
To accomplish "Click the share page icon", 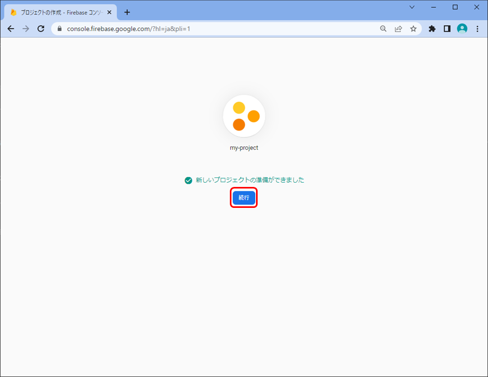I will point(398,29).
